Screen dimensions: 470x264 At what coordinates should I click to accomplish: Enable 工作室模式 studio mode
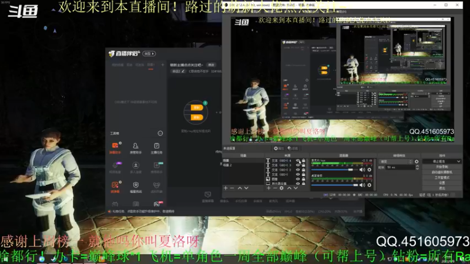(442, 178)
